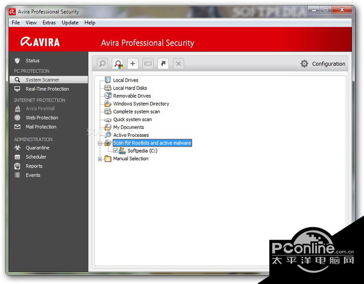Click the rename profile toolbar icon

[148, 63]
